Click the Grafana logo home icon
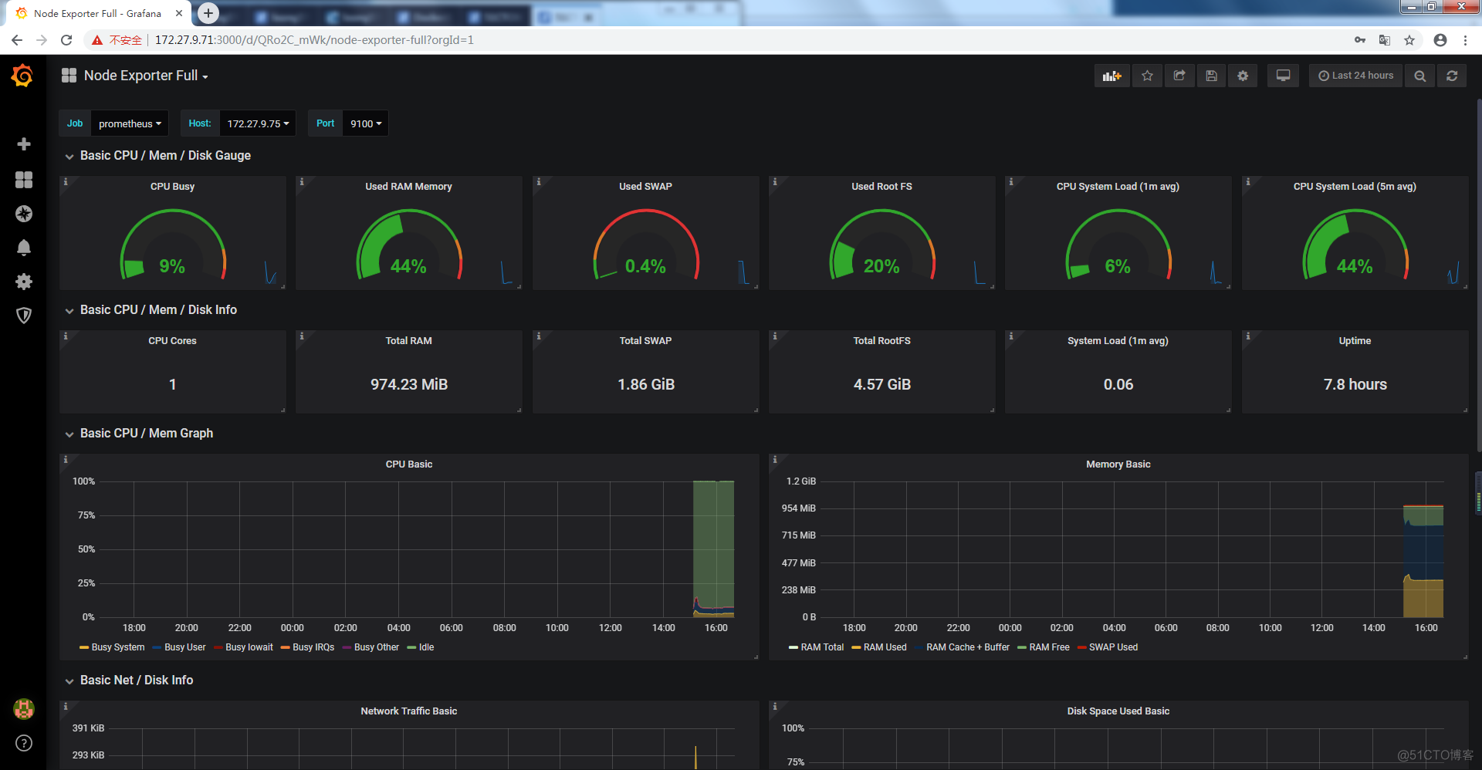 (x=22, y=76)
